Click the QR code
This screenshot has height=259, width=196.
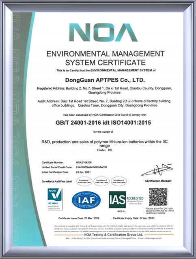[158, 197]
